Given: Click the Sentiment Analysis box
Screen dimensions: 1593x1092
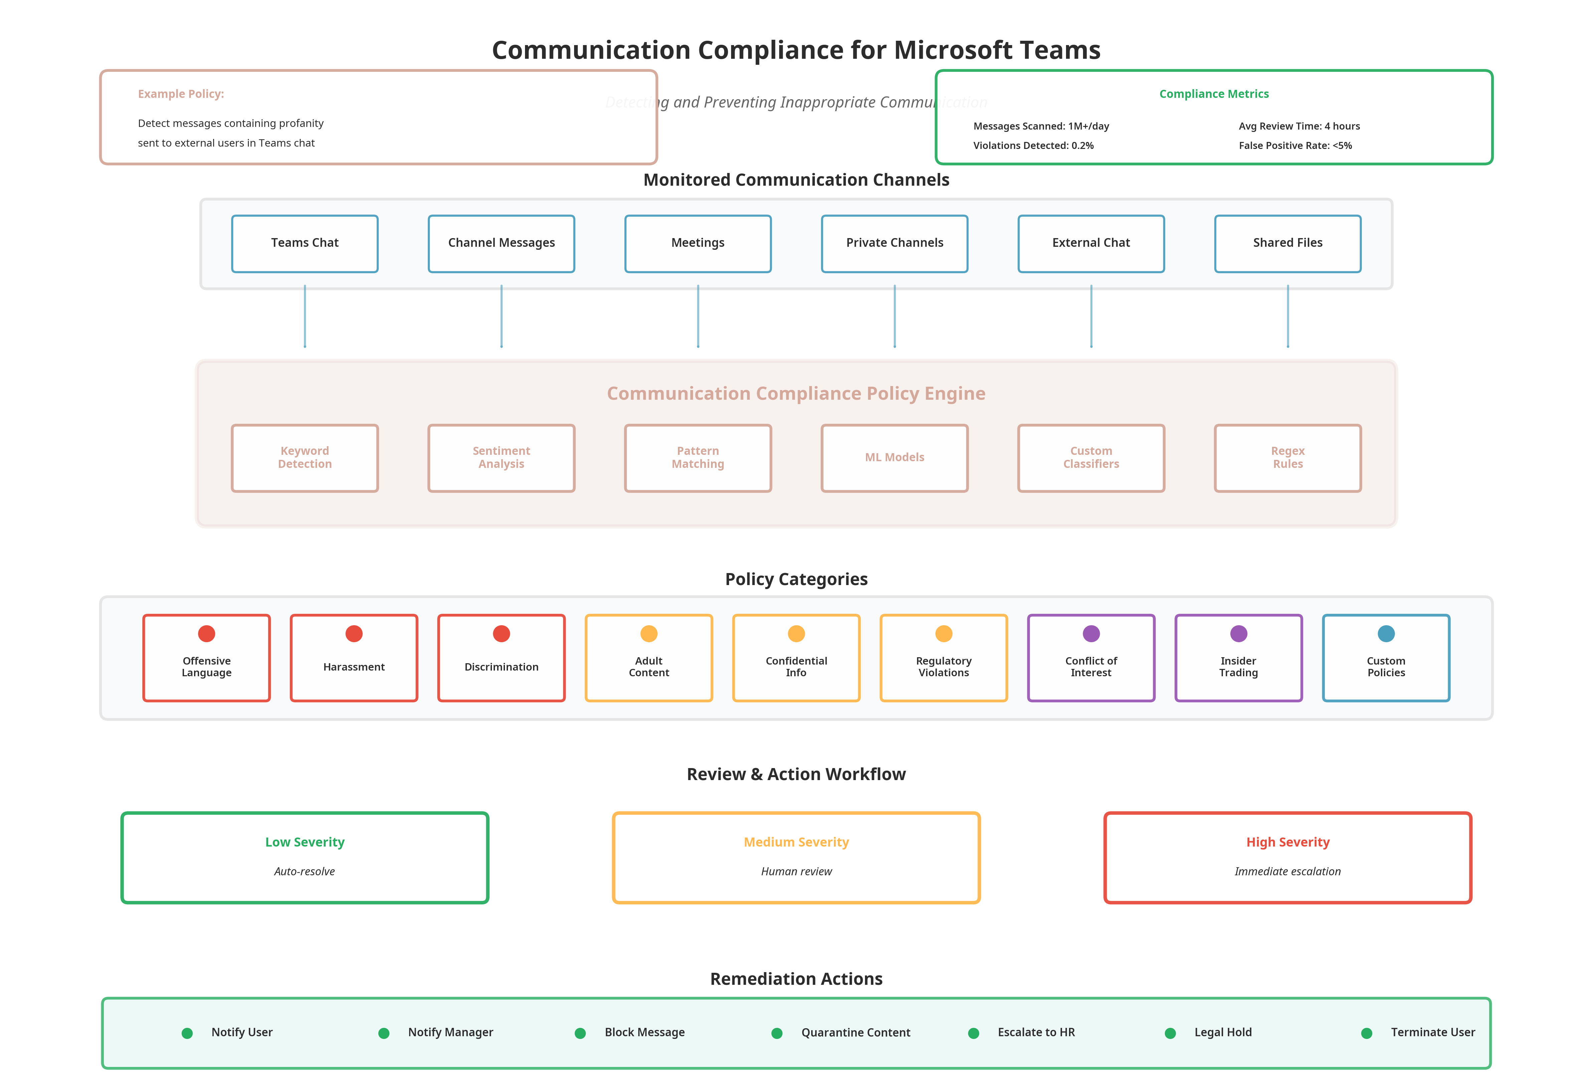Looking at the screenshot, I should [x=501, y=457].
